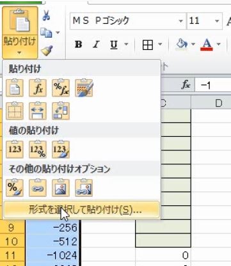Image resolution: width=231 pixels, height=266 pixels.
Task: Apply red font color with A button
Action: pos(207,45)
